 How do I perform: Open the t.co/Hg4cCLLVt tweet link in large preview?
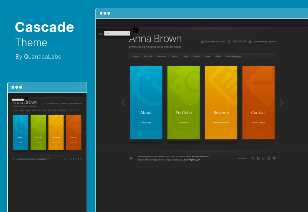pos(192,160)
